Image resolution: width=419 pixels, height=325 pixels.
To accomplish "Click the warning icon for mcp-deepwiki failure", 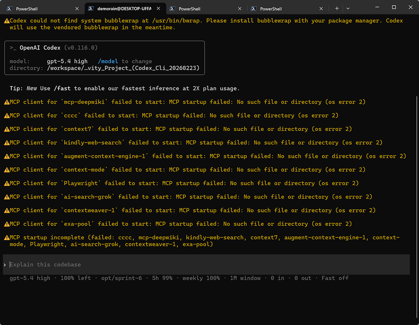I will (7, 102).
